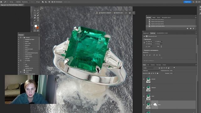Collapse the Transform section in Properties
The width and height of the screenshot is (201, 113).
pos(143,39)
